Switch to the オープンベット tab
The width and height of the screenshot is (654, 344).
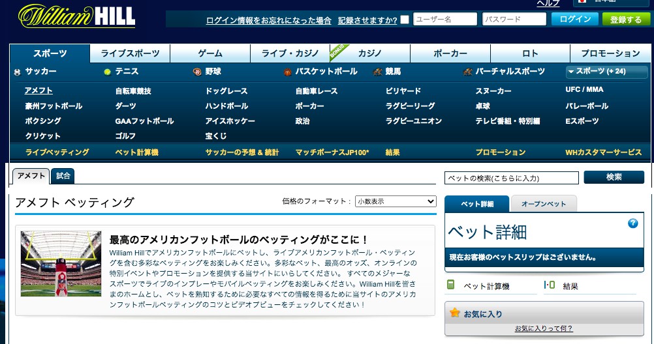[x=544, y=204]
